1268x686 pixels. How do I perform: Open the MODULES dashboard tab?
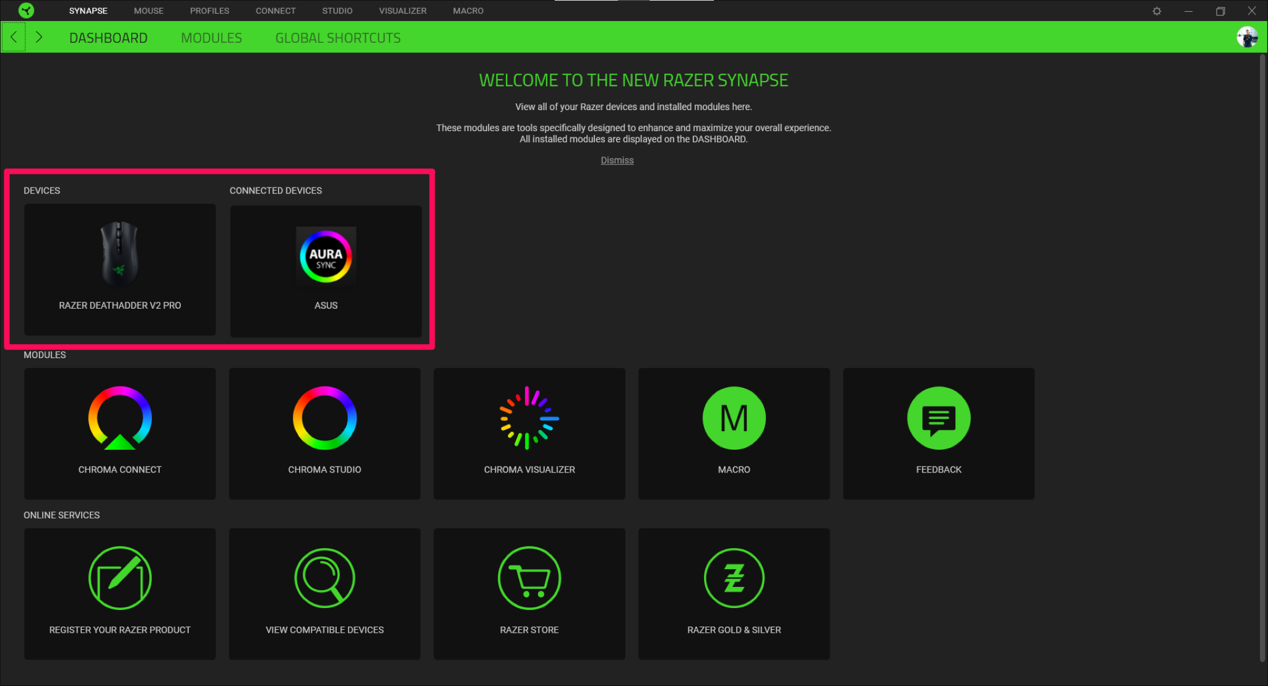211,38
